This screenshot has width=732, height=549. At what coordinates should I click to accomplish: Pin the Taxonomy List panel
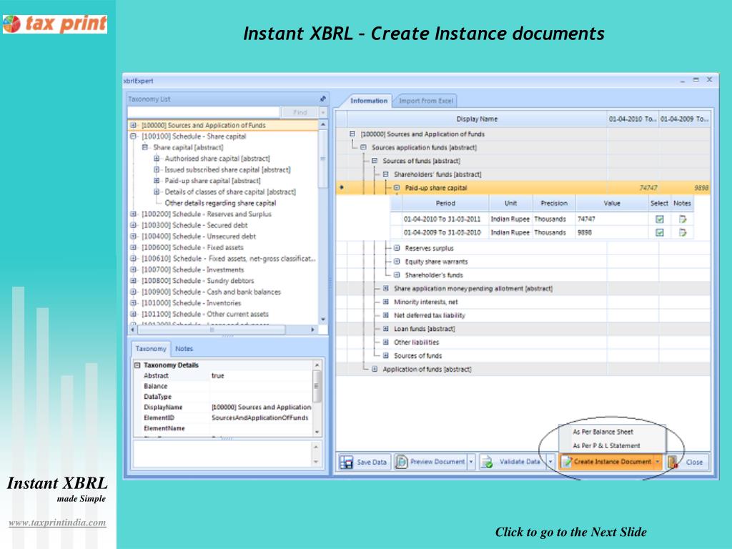(322, 99)
